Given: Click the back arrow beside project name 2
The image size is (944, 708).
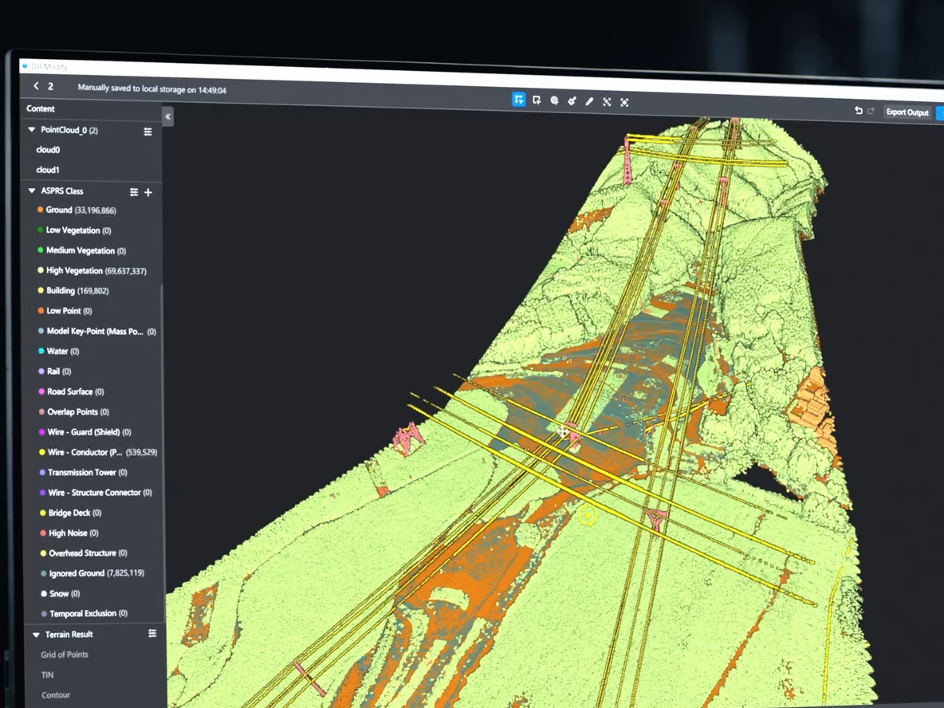Looking at the screenshot, I should (36, 86).
